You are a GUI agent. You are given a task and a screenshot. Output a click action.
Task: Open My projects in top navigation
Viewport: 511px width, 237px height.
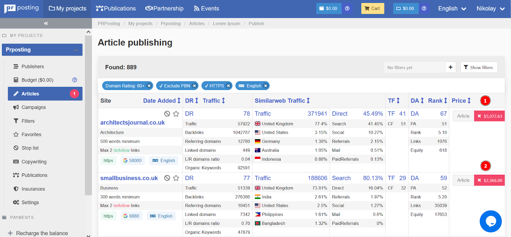[67, 9]
